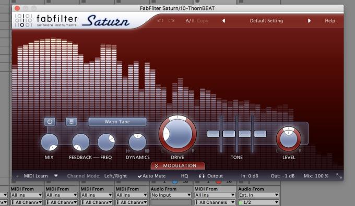Go to previous preset arrow

(223, 21)
